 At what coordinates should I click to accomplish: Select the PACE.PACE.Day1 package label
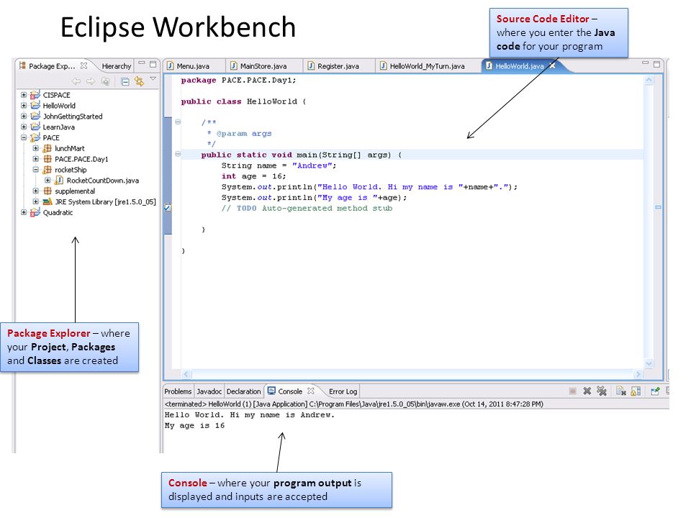pos(81,159)
